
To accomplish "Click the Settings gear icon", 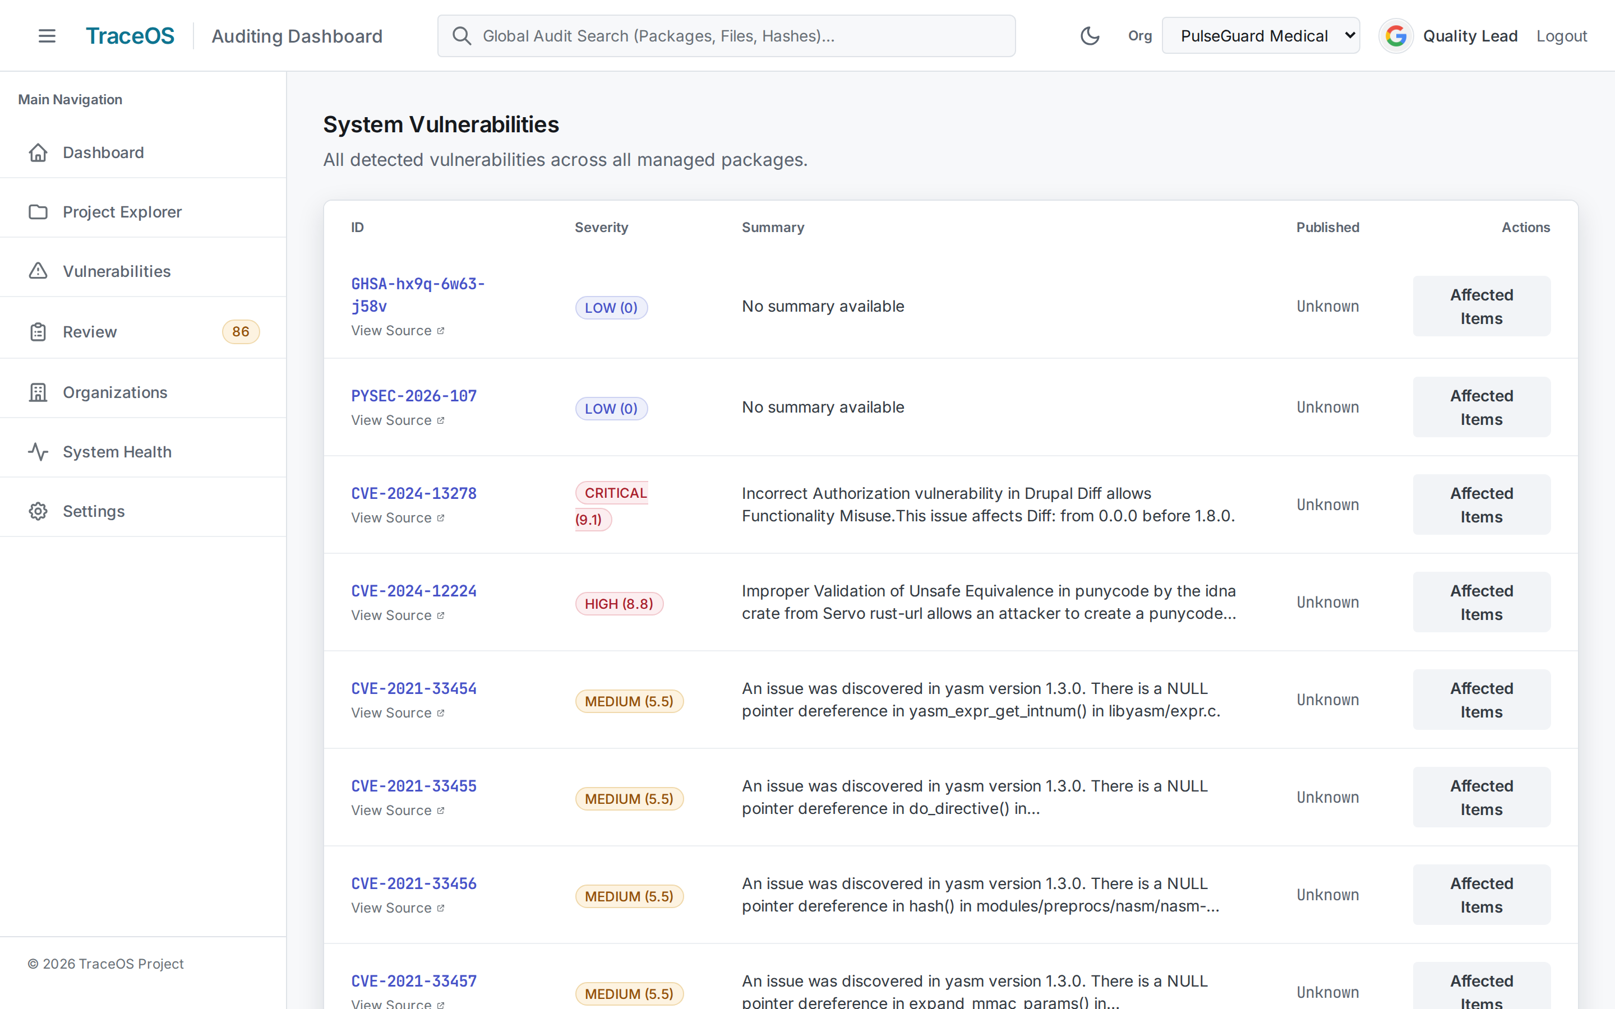I will pos(38,511).
